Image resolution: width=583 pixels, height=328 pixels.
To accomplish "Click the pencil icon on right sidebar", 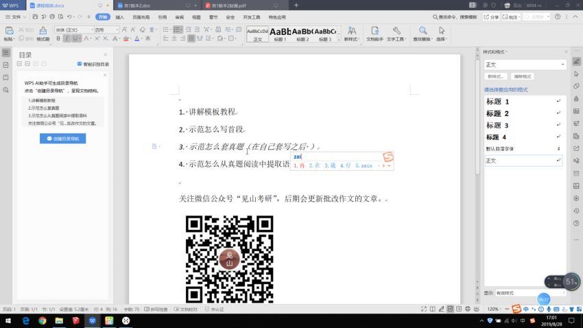I will (576, 61).
